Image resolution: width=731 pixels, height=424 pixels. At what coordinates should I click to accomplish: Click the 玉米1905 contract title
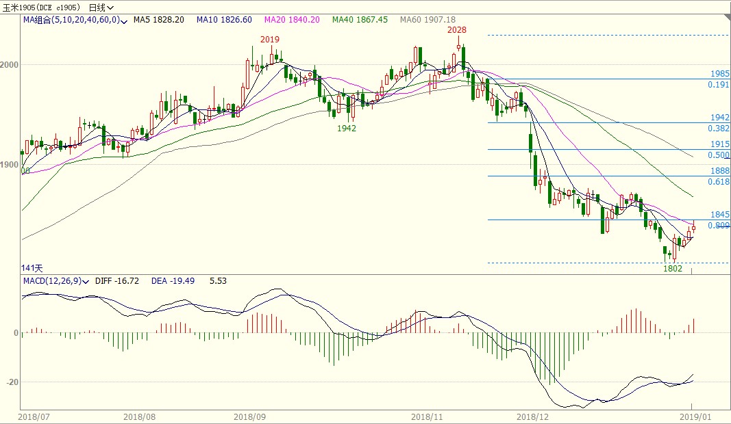(42, 8)
